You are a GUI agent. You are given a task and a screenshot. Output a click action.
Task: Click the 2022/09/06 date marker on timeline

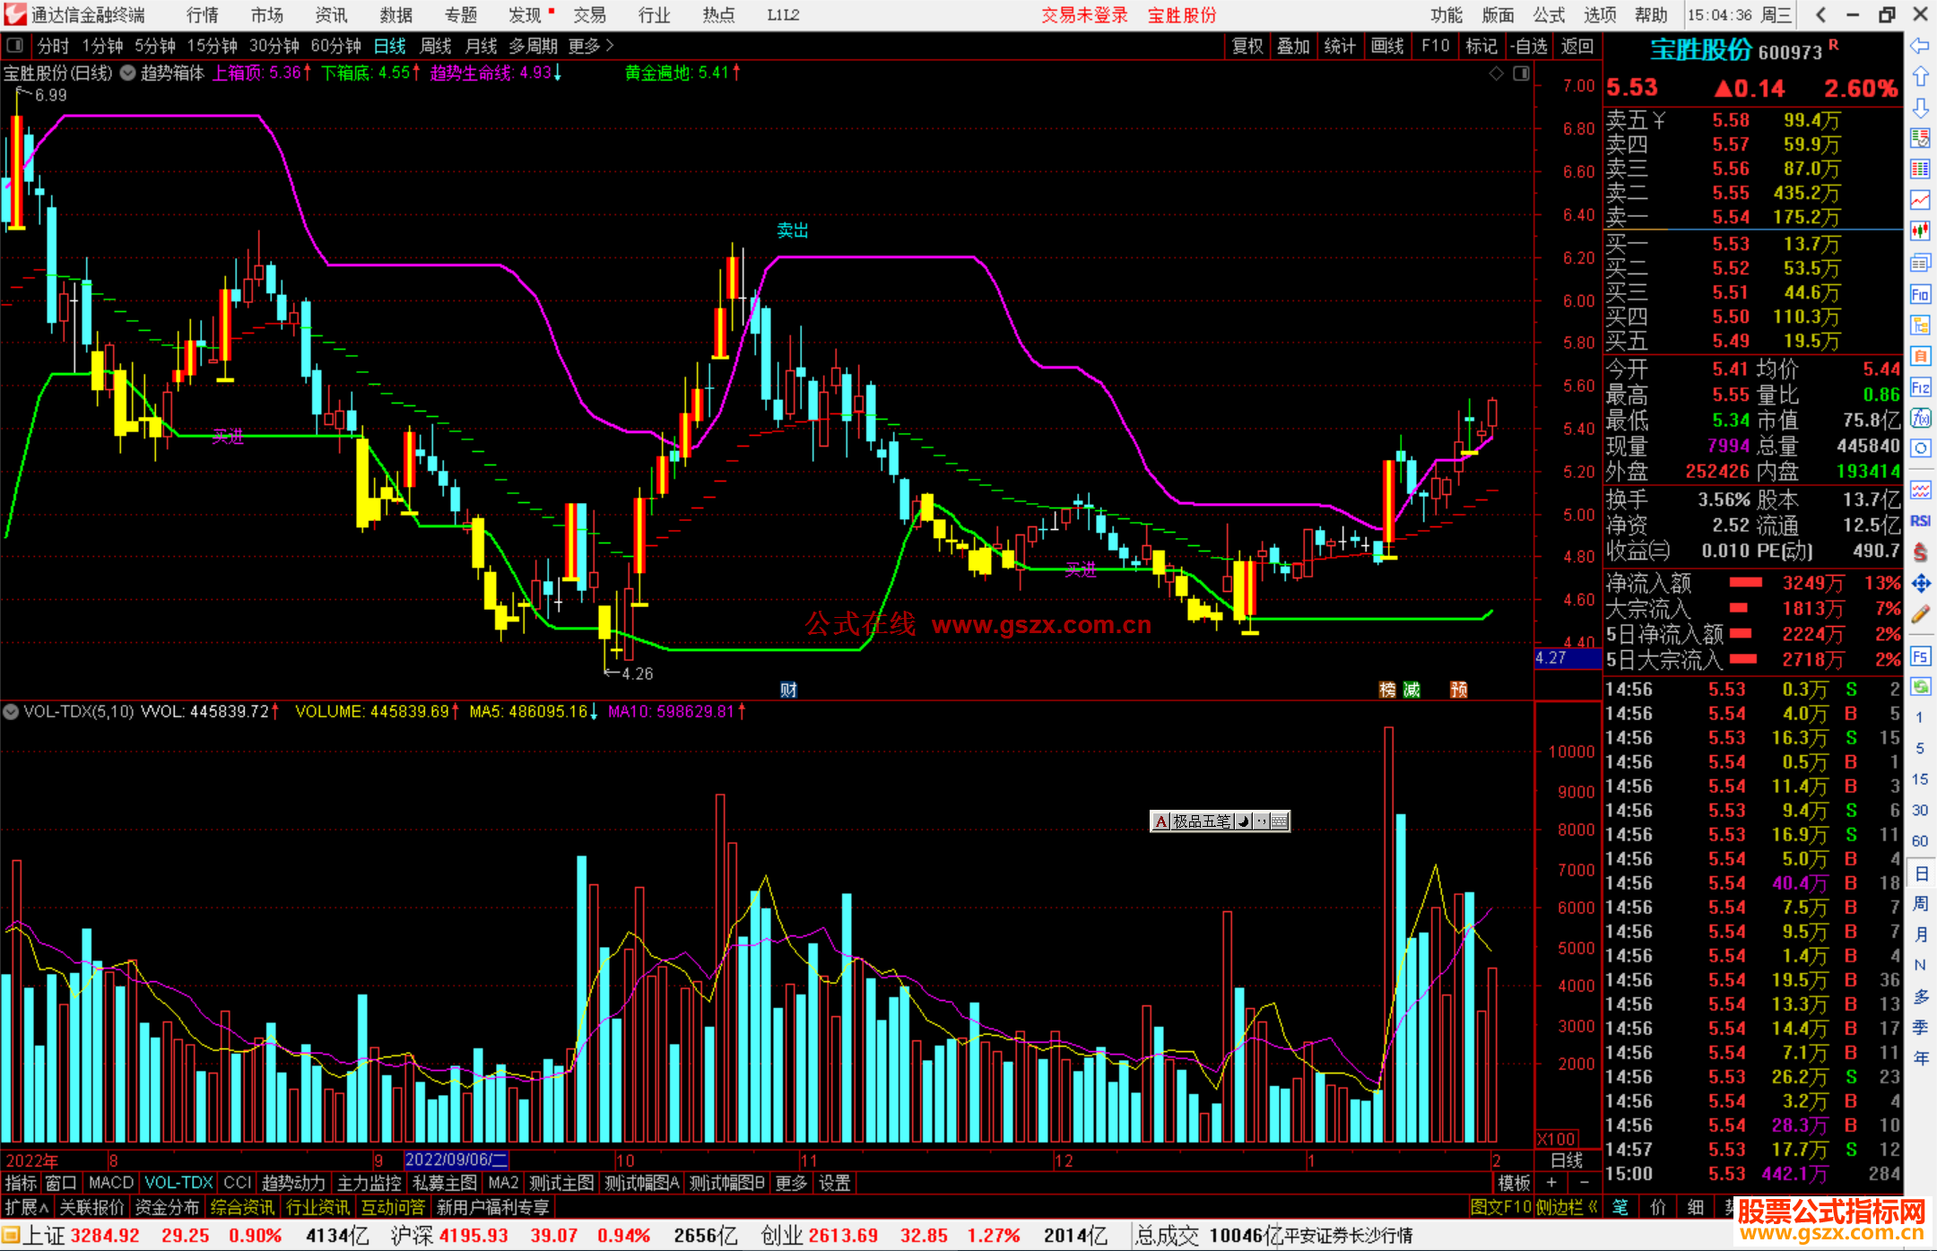click(x=456, y=1160)
